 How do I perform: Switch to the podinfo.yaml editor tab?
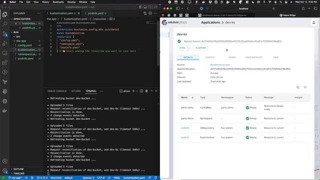point(95,13)
